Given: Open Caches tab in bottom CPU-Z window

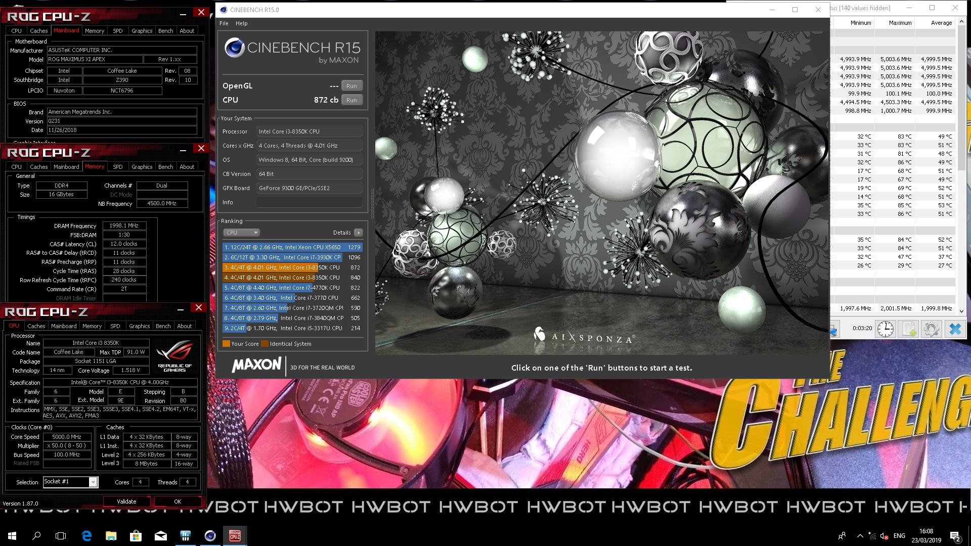Looking at the screenshot, I should tap(36, 326).
